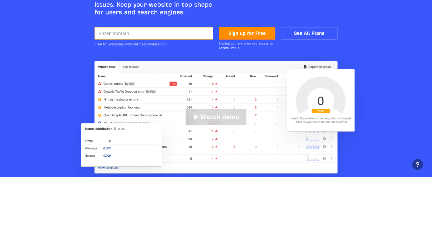Select the H1 tag missing or empty issue
The image size is (432, 243).
click(x=121, y=99)
